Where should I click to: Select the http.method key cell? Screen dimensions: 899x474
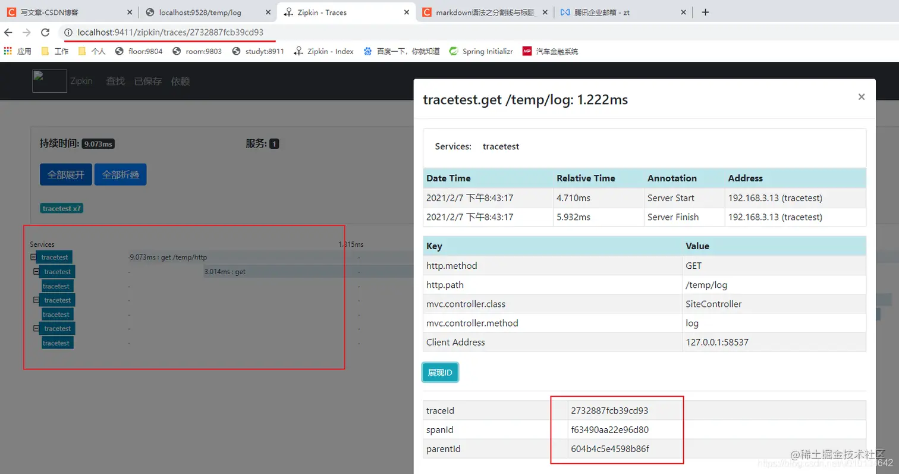pos(552,266)
